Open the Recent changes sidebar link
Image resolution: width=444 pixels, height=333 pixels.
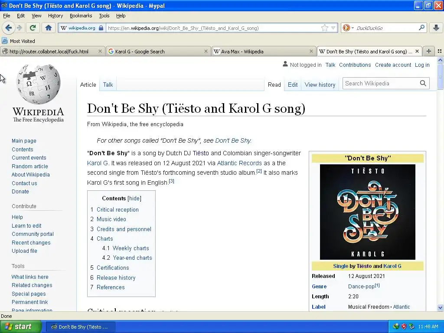(31, 243)
